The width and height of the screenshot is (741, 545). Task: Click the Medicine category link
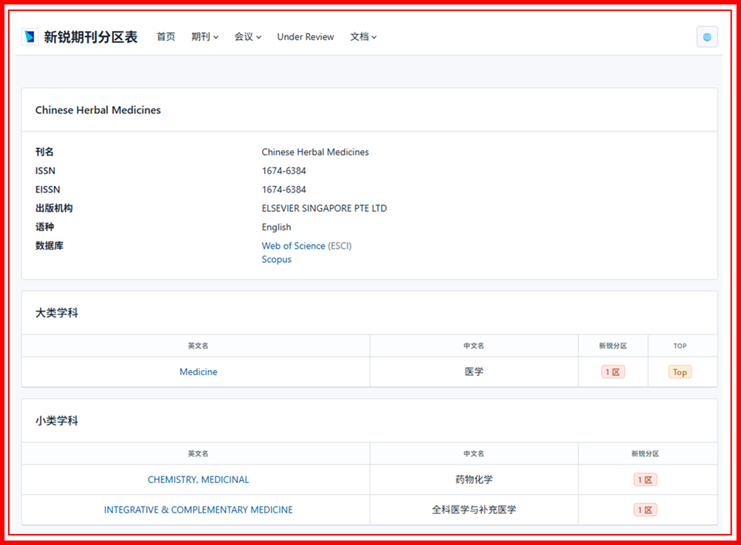point(199,372)
